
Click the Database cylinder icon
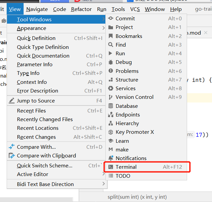(111, 106)
